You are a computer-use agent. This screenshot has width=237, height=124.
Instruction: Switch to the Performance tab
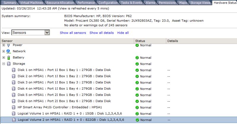click(x=86, y=3)
